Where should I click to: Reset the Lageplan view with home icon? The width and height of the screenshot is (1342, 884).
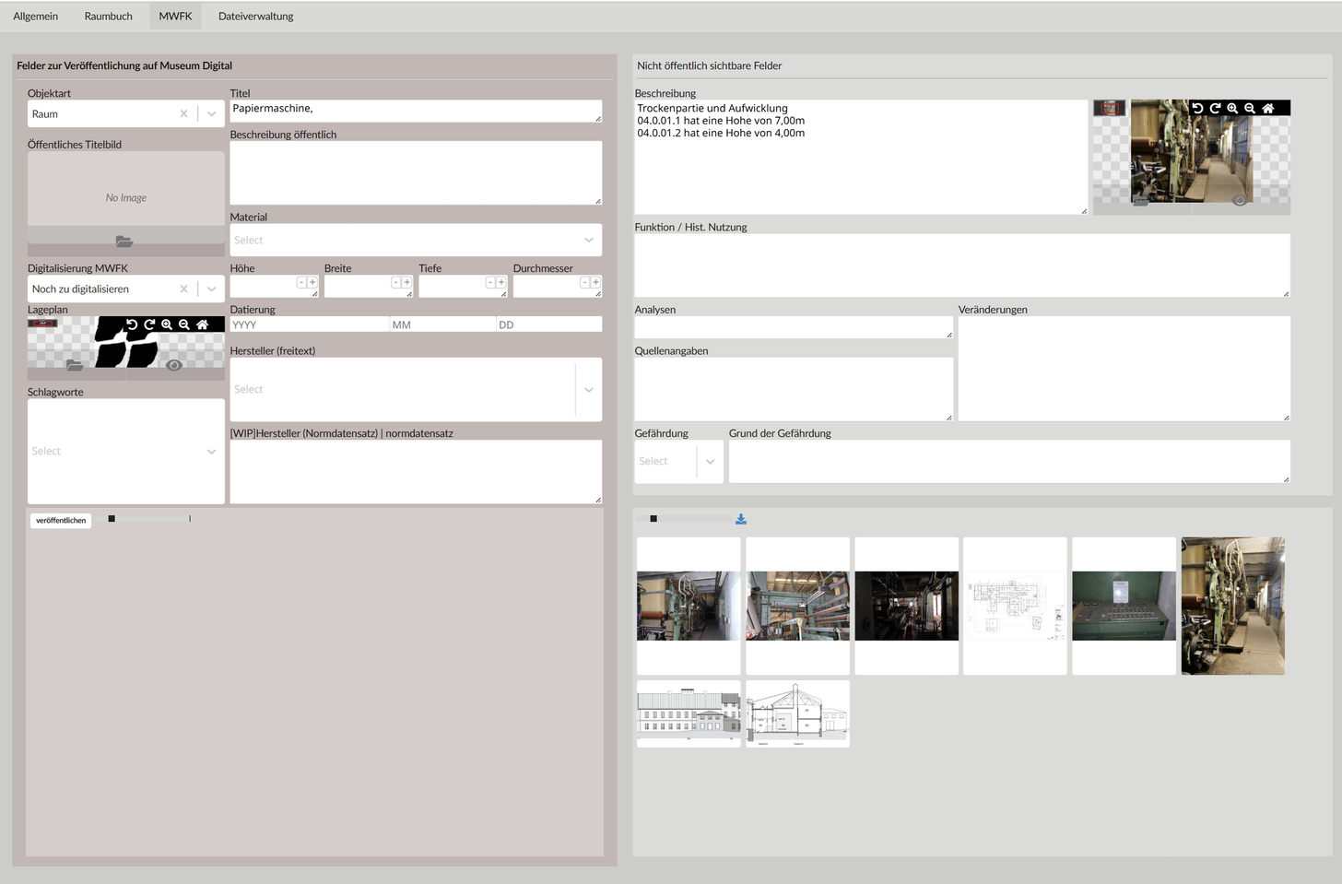pyautogui.click(x=202, y=324)
